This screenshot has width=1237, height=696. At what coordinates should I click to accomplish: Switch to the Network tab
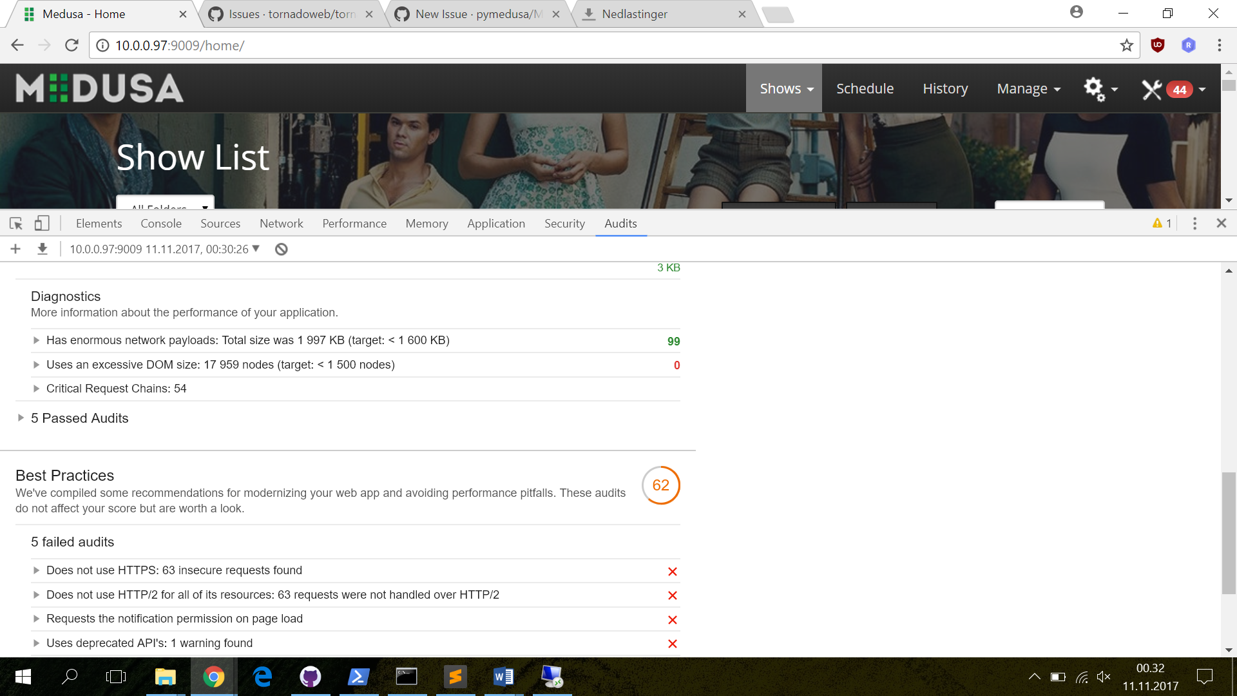(x=282, y=223)
